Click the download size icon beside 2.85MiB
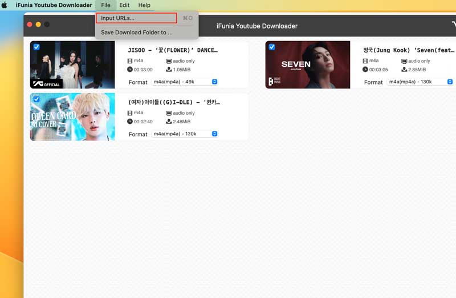Screen dimensions: 456x298 pos(404,70)
